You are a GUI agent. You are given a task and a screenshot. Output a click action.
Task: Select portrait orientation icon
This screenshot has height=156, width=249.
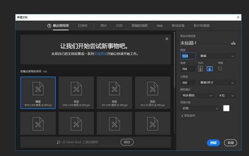(200, 69)
